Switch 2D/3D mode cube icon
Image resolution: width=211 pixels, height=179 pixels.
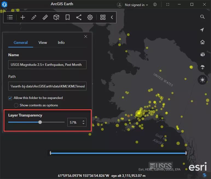coord(203,55)
